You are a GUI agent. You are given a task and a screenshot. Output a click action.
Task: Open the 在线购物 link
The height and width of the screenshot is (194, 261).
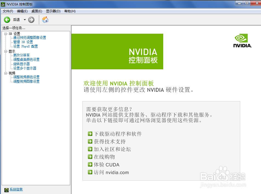[104, 157]
